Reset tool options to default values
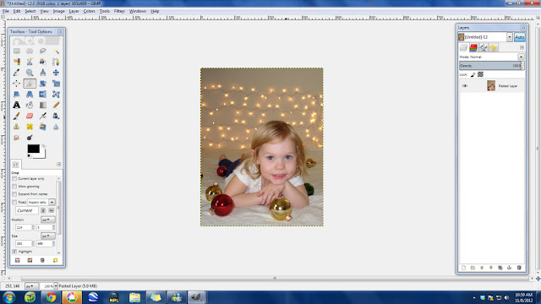 (x=55, y=260)
